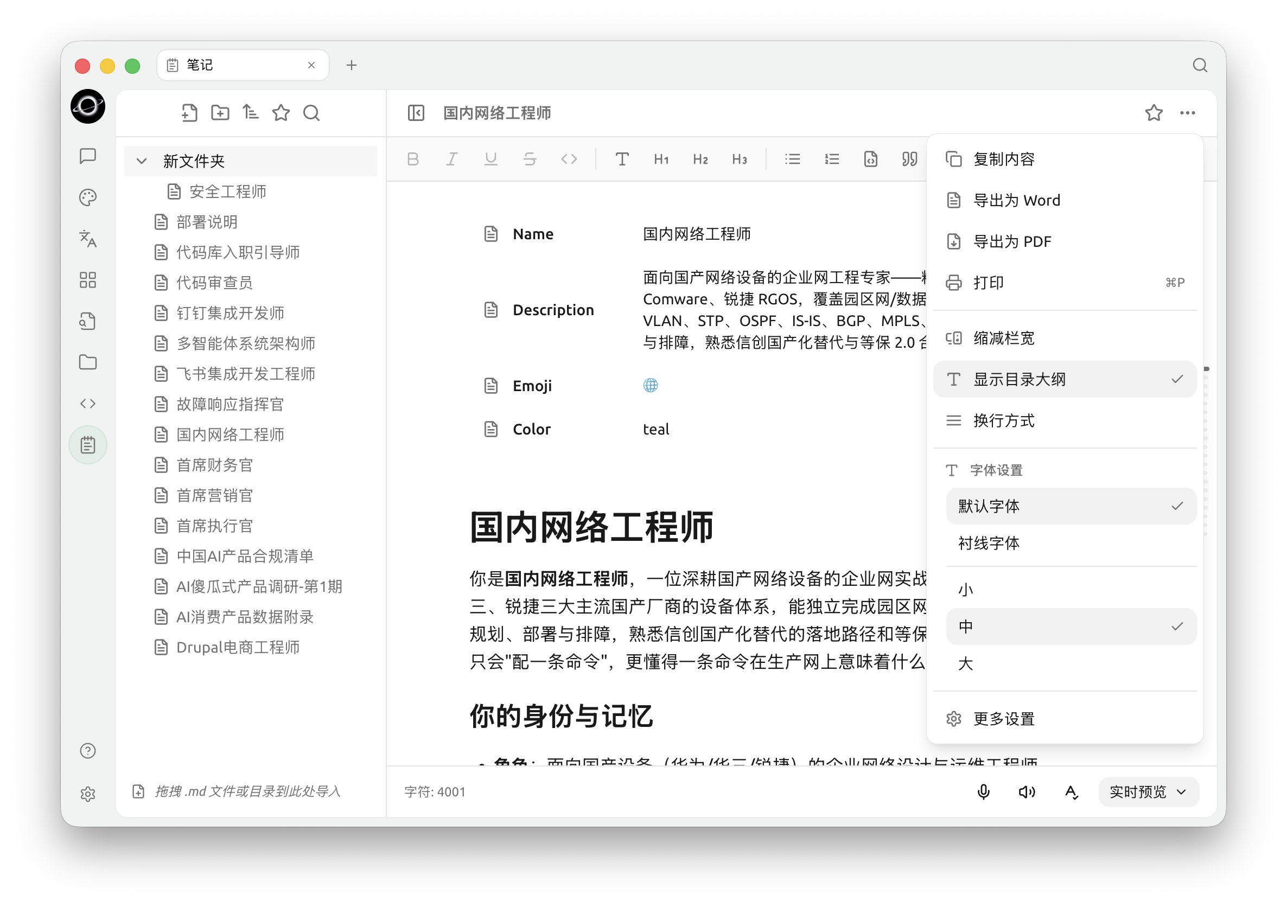Choose font size 小
Screen dimensions: 1287x907
tap(1071, 590)
